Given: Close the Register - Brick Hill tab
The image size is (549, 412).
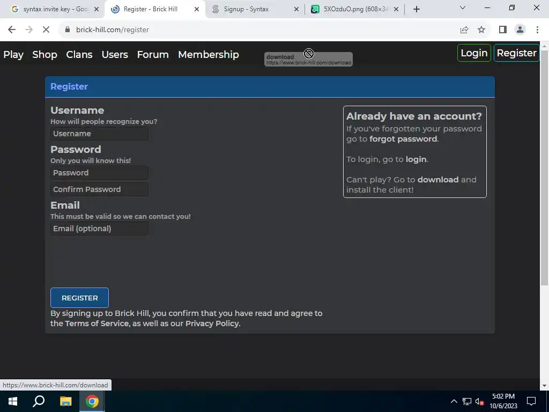Looking at the screenshot, I should [x=197, y=10].
